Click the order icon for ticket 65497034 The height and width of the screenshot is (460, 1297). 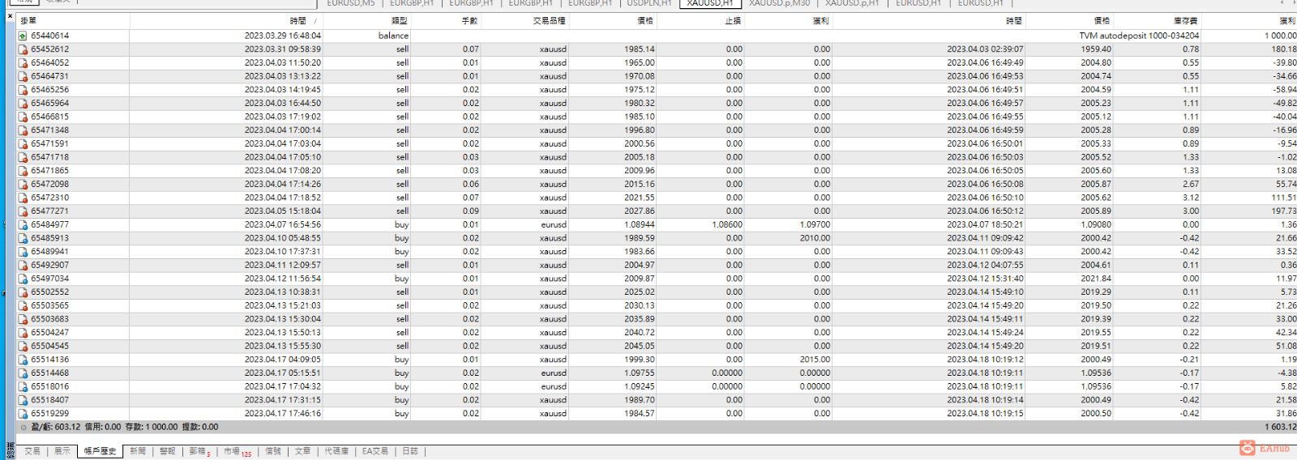pyautogui.click(x=24, y=279)
